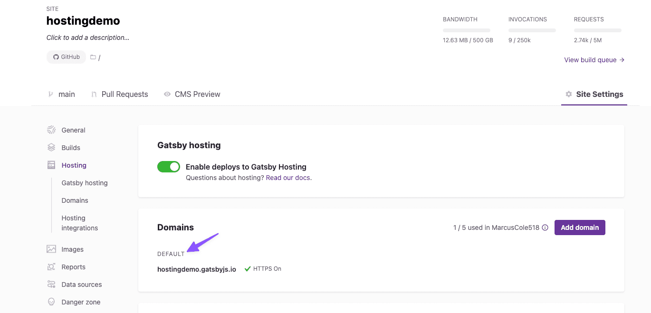Open the Read our docs link

288,178
